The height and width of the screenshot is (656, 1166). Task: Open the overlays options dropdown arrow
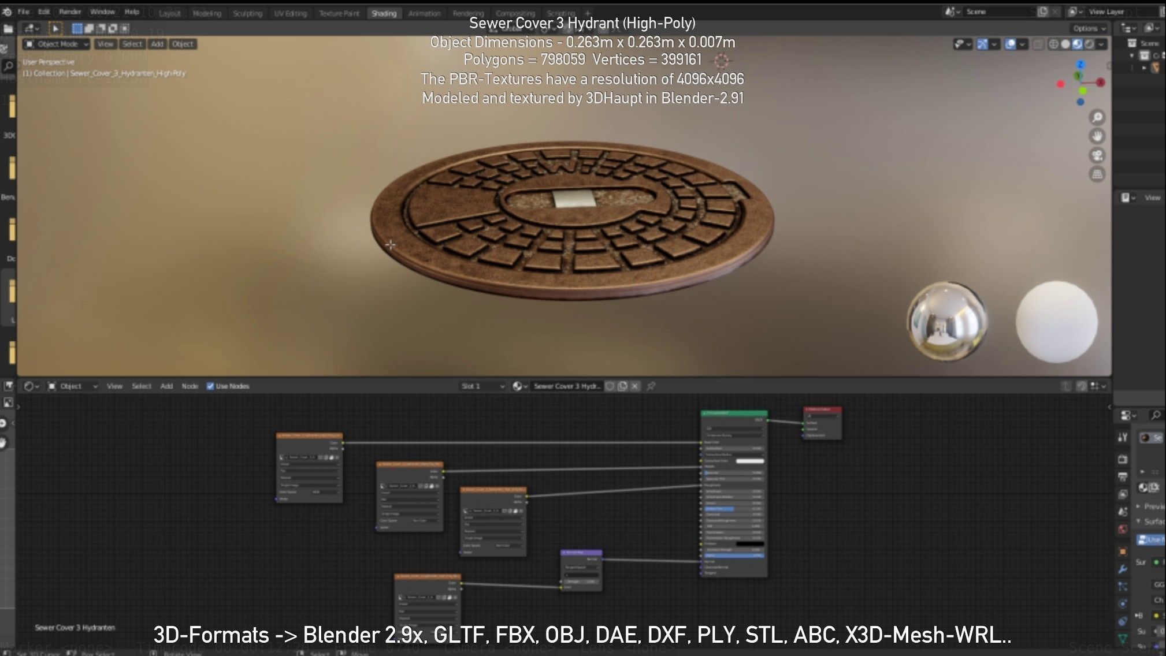coord(1023,44)
